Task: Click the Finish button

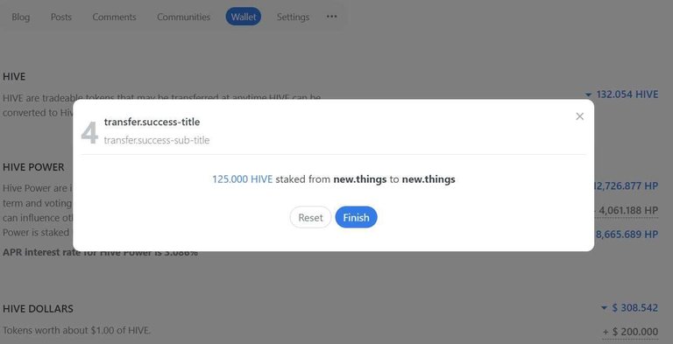Action: pyautogui.click(x=356, y=217)
